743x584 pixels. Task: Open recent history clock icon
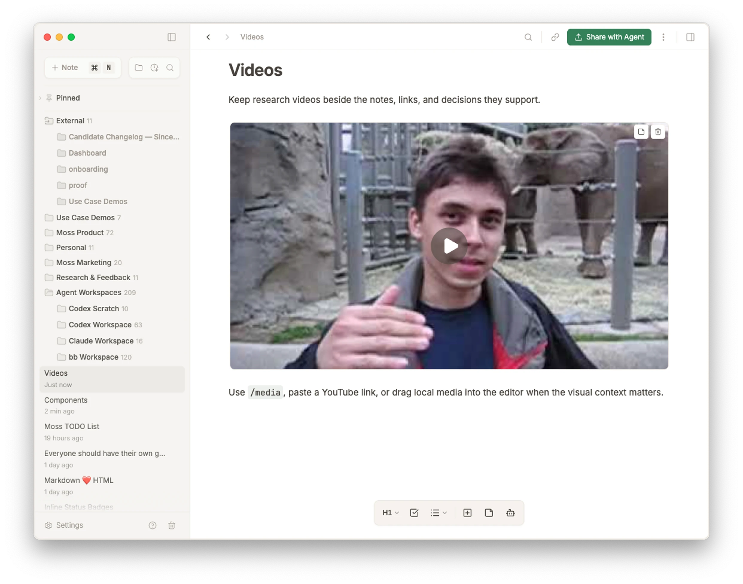(x=154, y=67)
